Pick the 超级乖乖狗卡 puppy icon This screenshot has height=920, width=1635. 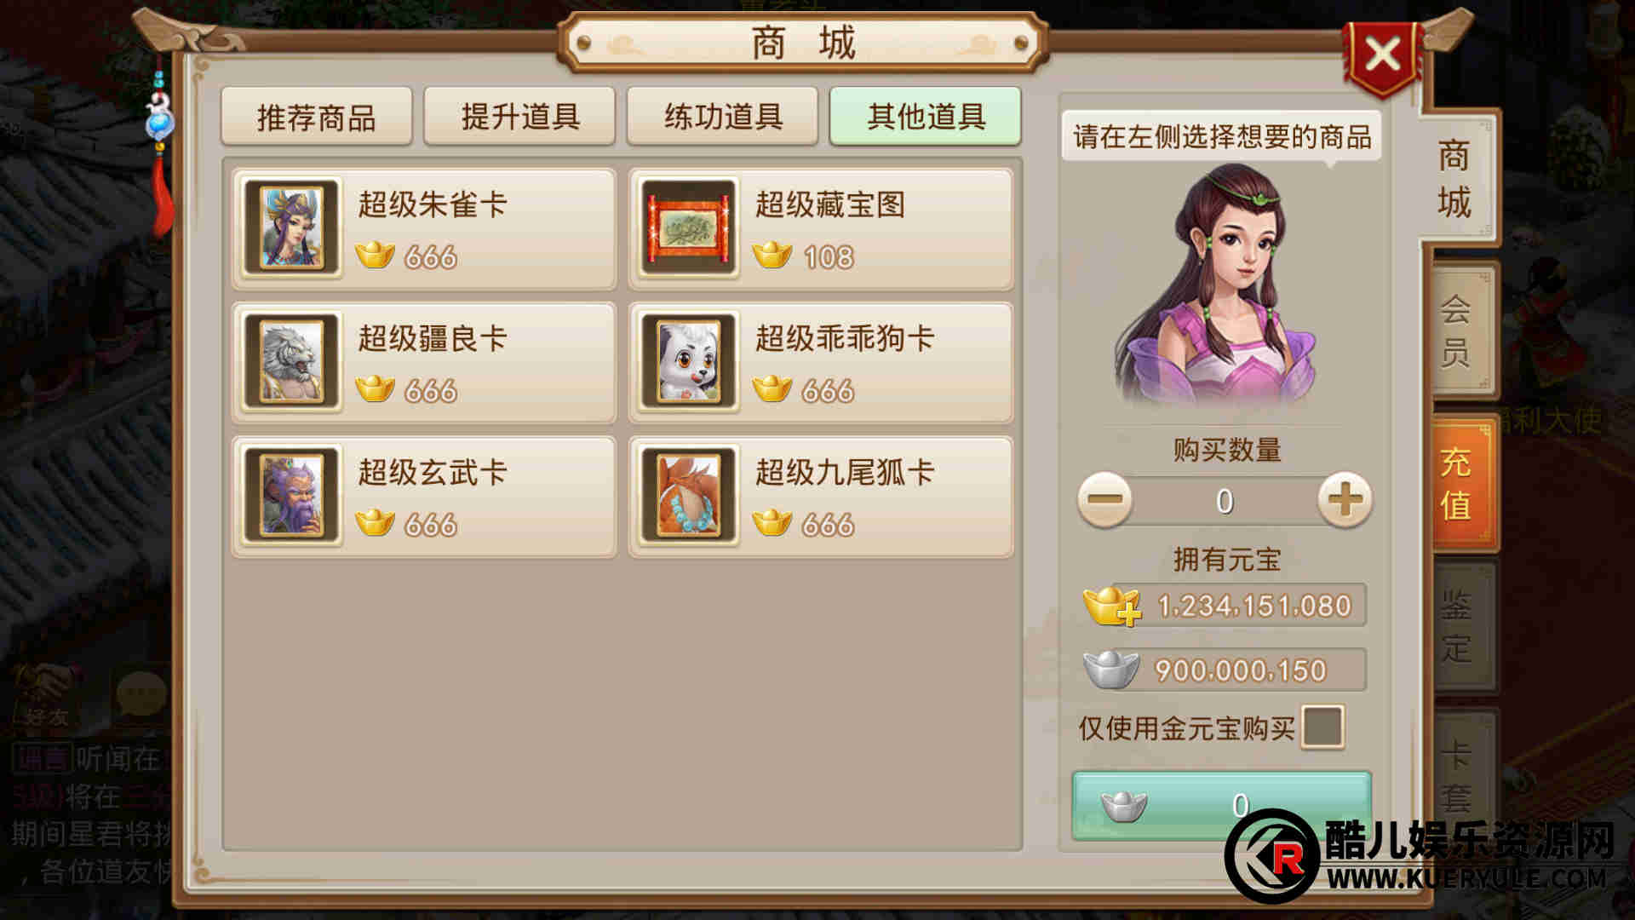(688, 362)
